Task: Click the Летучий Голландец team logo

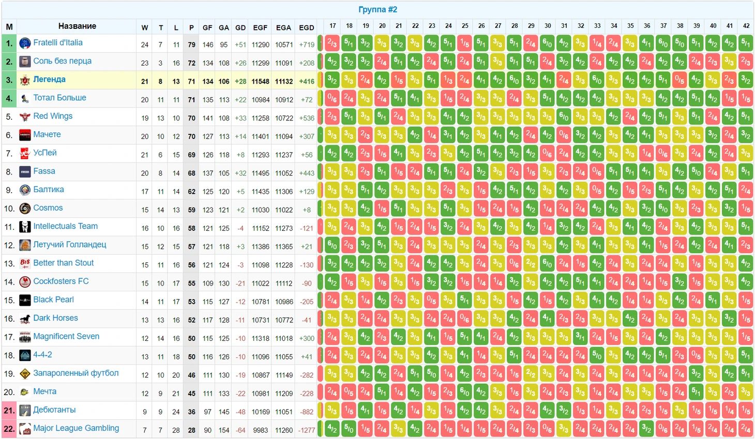Action: coord(25,245)
